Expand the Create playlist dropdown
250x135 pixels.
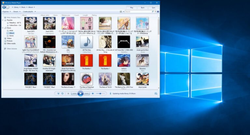pos(30,11)
